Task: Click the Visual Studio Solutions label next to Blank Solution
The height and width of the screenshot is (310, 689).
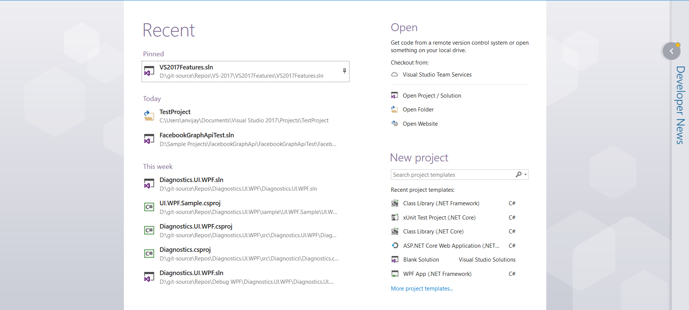Action: pyautogui.click(x=487, y=260)
